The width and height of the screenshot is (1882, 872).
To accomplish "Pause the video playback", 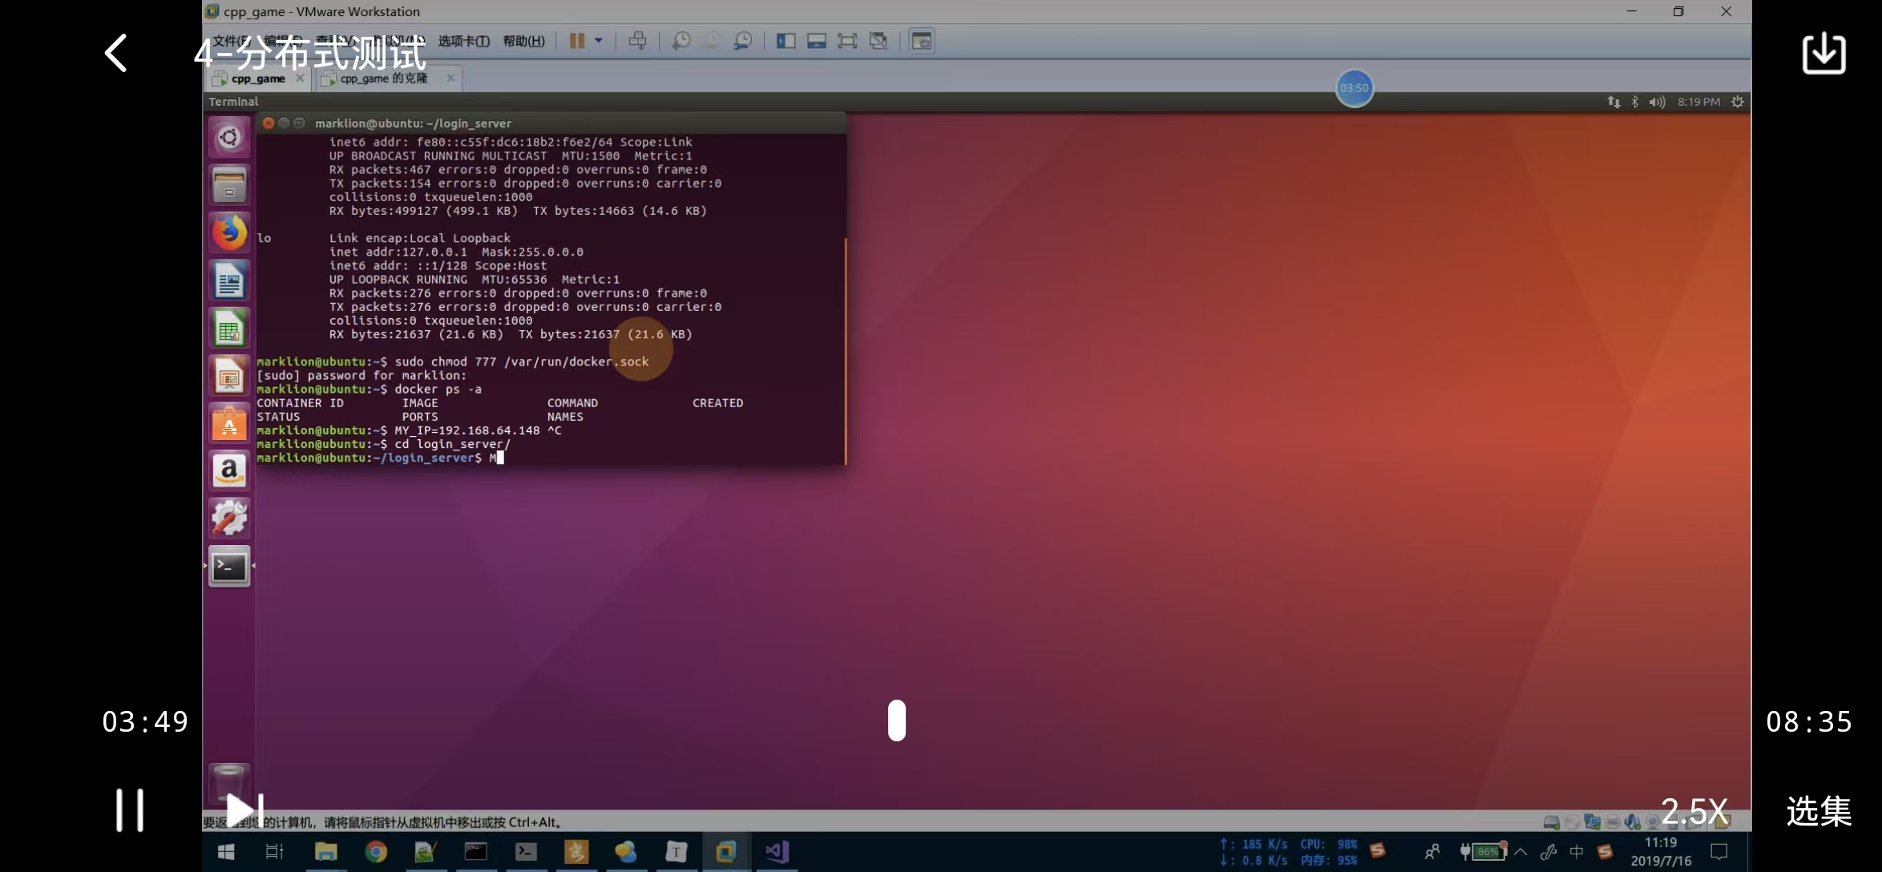I will [130, 810].
